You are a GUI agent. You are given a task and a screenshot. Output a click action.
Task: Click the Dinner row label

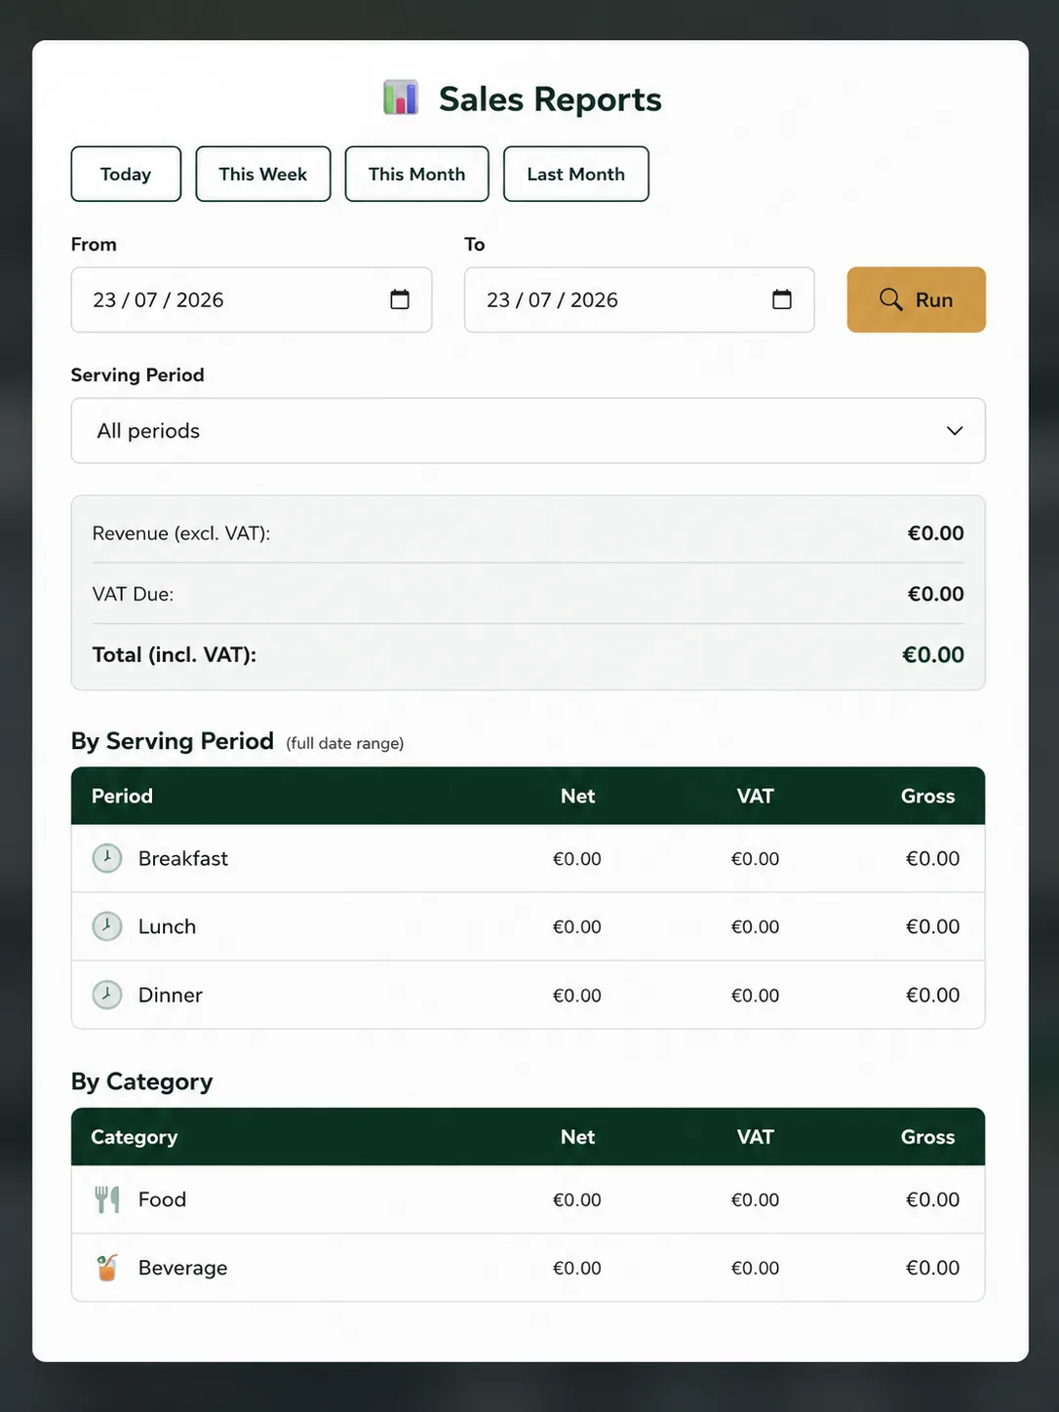pyautogui.click(x=171, y=995)
